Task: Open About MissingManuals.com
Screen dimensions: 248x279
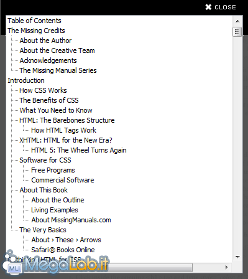Action: tap(71, 220)
